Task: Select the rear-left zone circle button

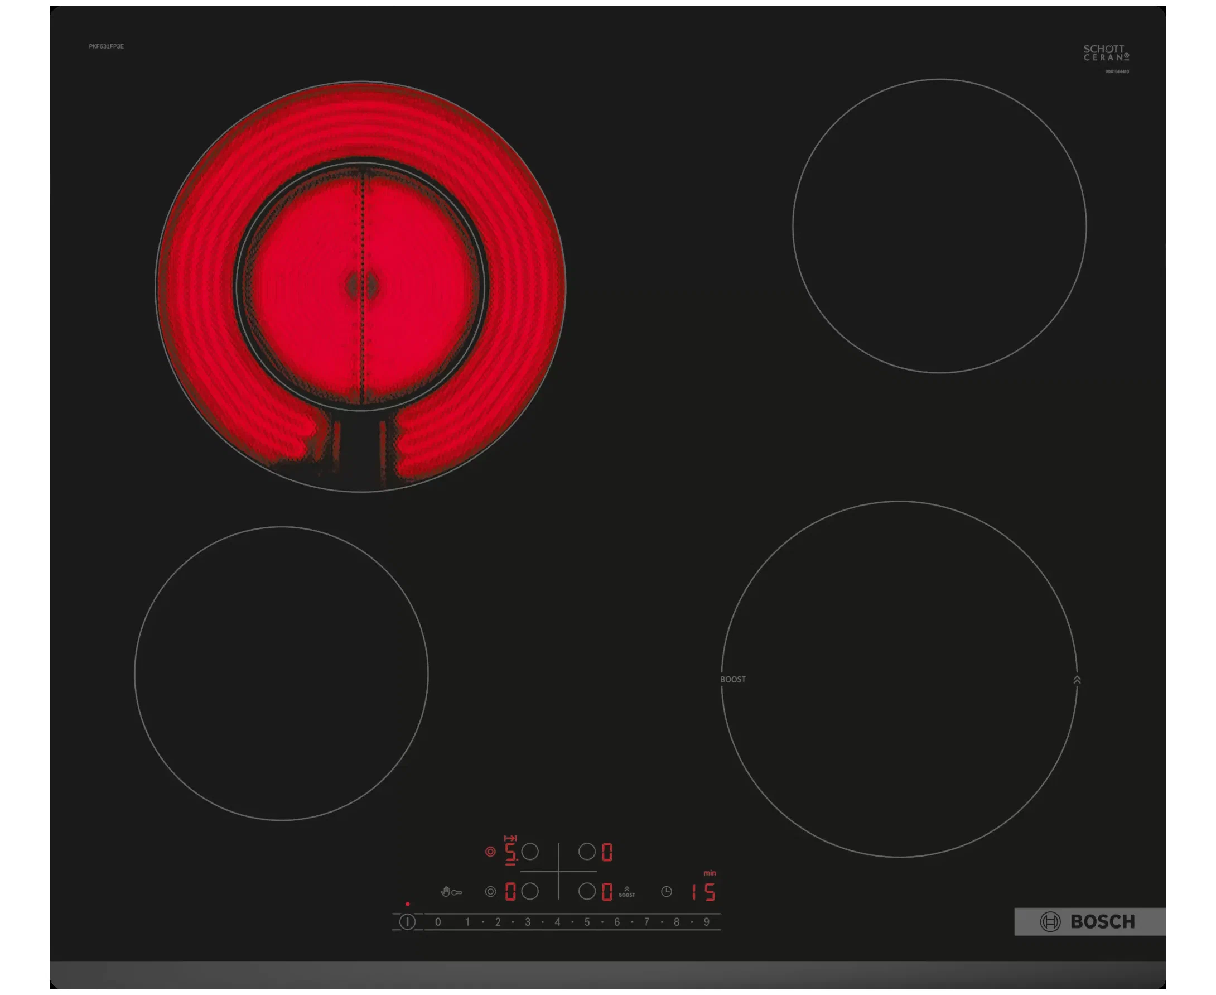Action: [530, 852]
